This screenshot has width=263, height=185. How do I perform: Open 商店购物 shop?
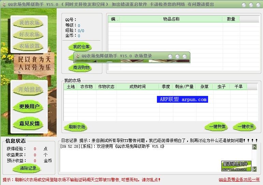[x=81, y=68]
